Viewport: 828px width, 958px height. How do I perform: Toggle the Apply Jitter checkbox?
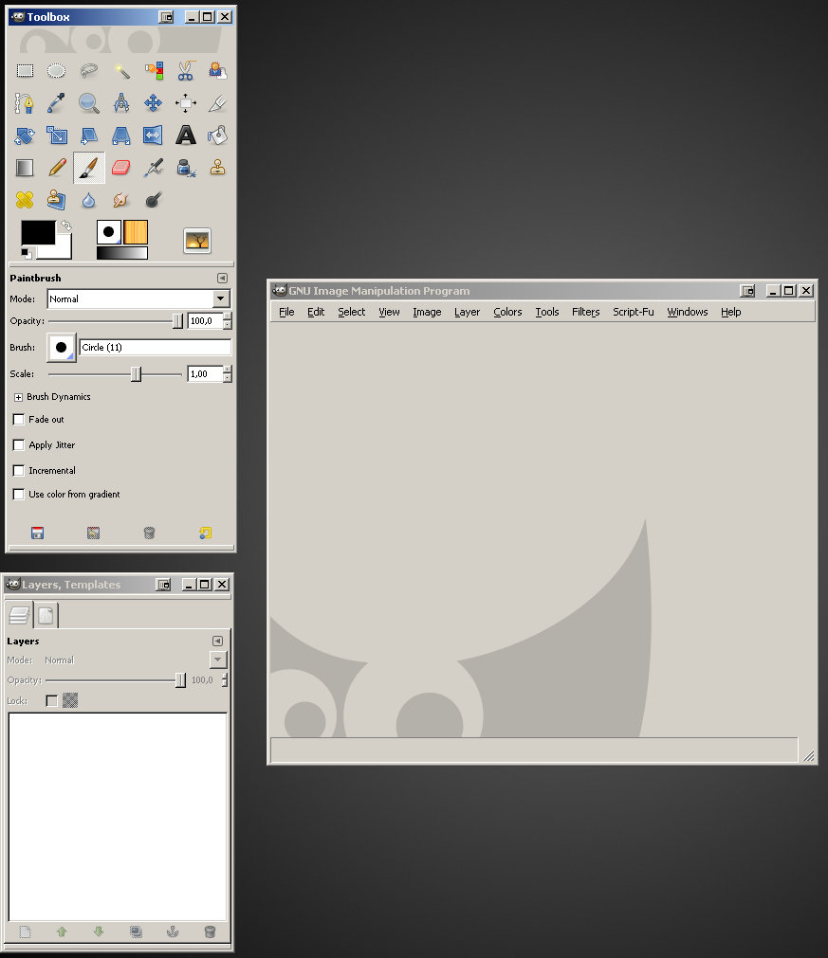[x=19, y=445]
